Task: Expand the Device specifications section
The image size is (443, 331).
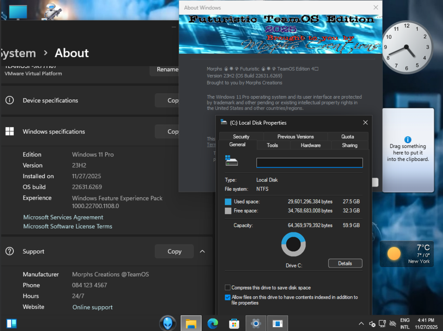Action: (50, 100)
